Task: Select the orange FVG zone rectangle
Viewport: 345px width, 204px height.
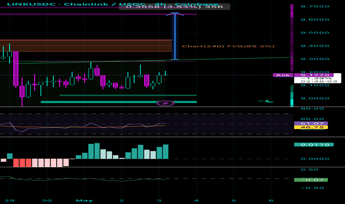Action: (86, 46)
